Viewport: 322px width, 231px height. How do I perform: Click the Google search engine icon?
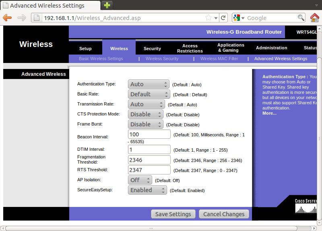237,18
